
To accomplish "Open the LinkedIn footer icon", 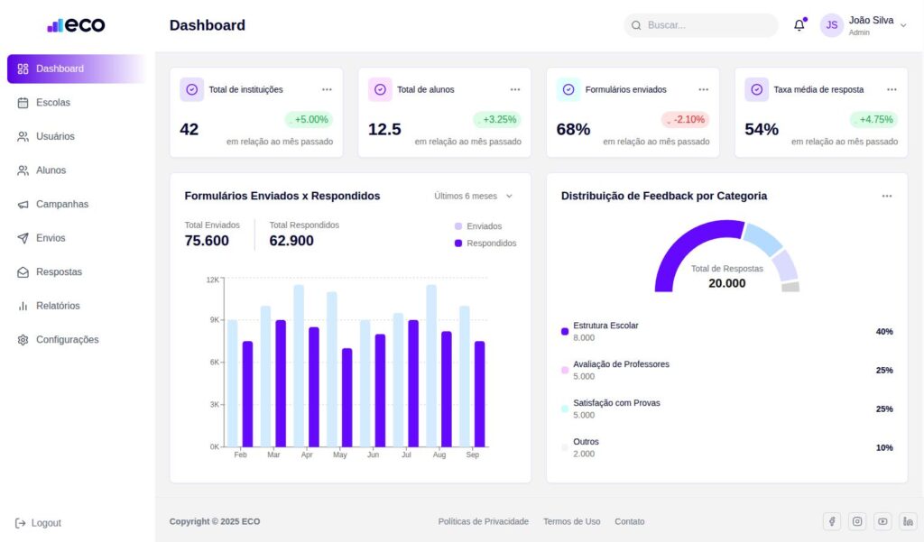I will (x=908, y=521).
